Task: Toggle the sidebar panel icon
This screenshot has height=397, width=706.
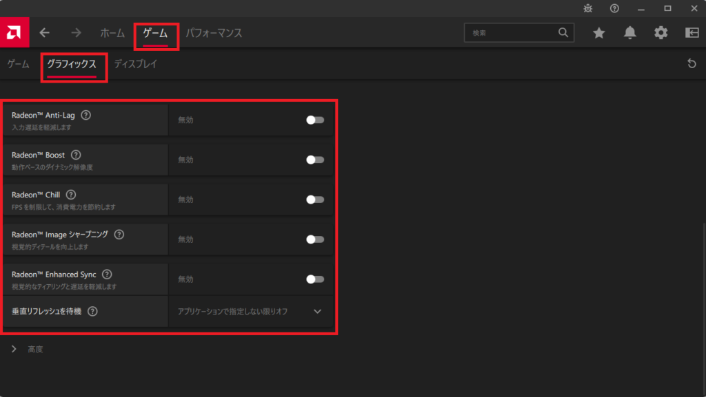Action: [x=692, y=32]
